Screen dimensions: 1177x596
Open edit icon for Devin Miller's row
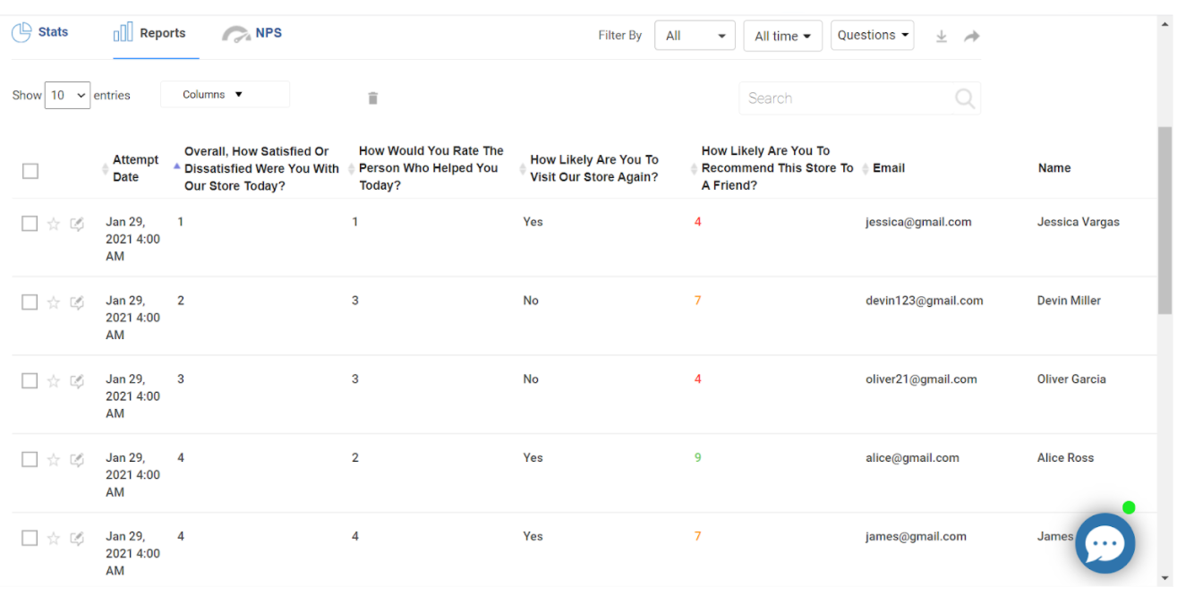77,302
